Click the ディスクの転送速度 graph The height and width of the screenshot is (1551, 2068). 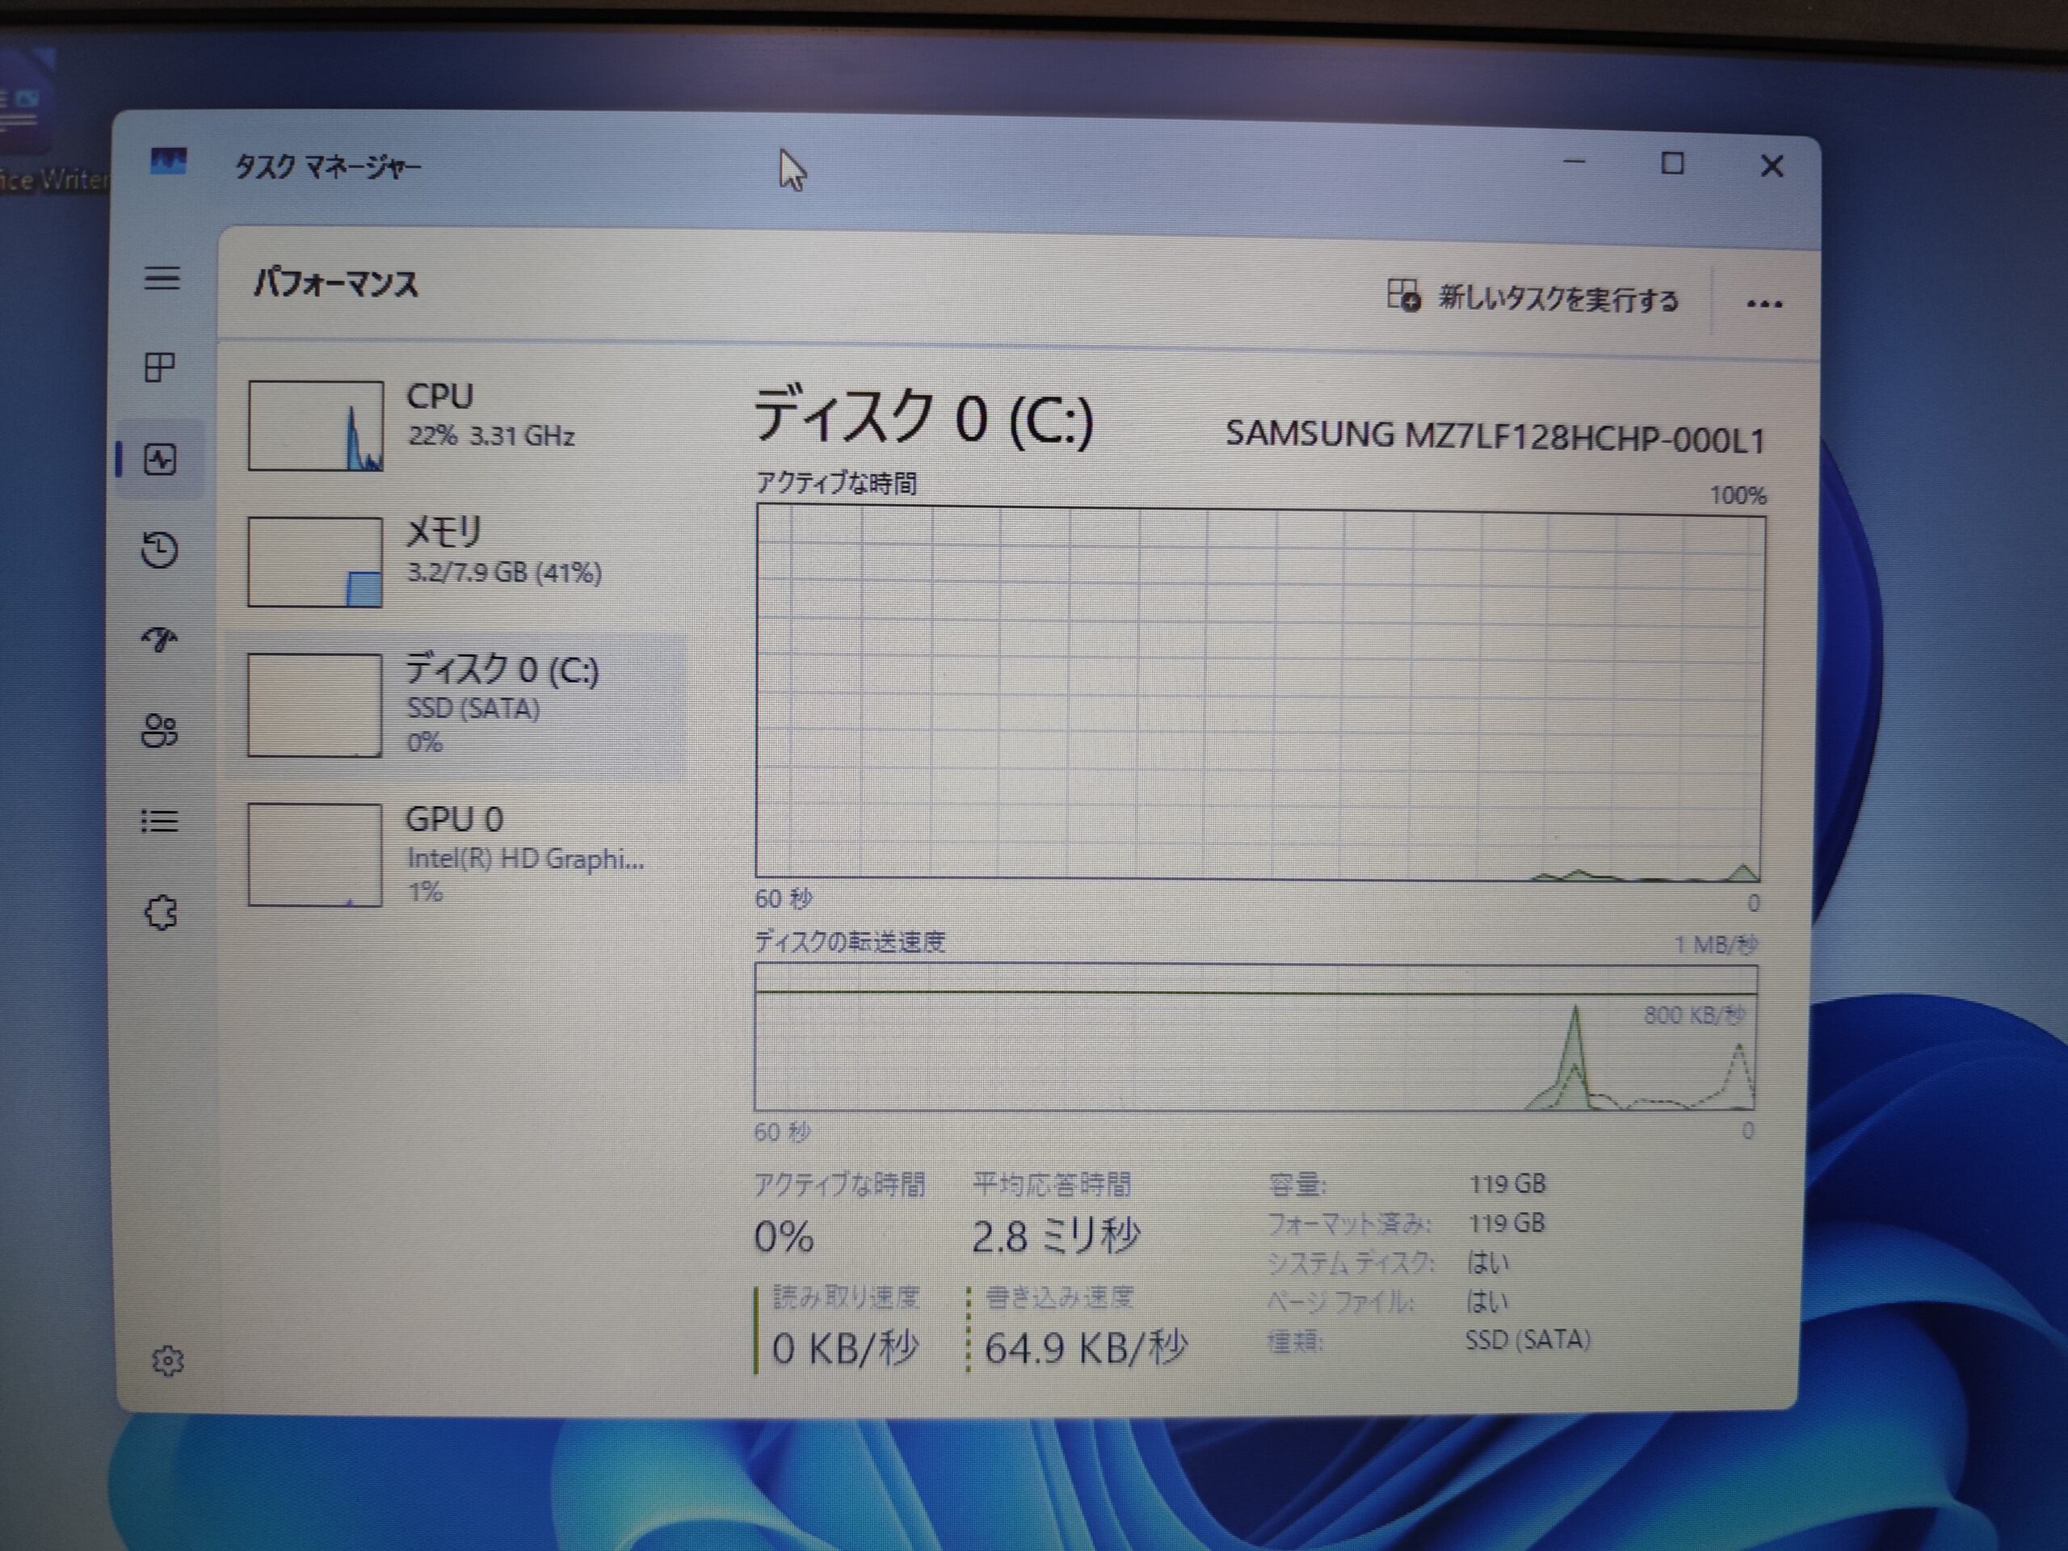click(x=1255, y=1038)
